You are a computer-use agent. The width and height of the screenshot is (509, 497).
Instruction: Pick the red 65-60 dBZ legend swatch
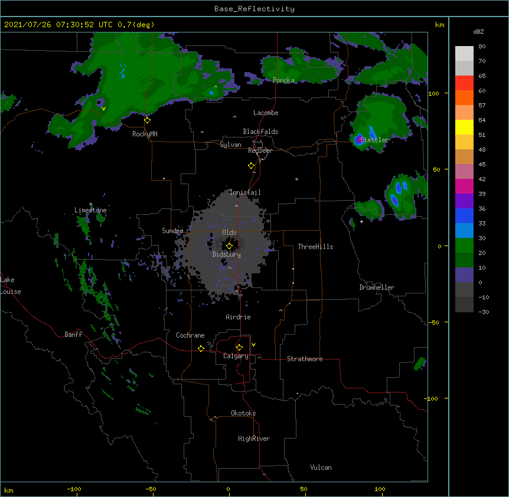[464, 83]
